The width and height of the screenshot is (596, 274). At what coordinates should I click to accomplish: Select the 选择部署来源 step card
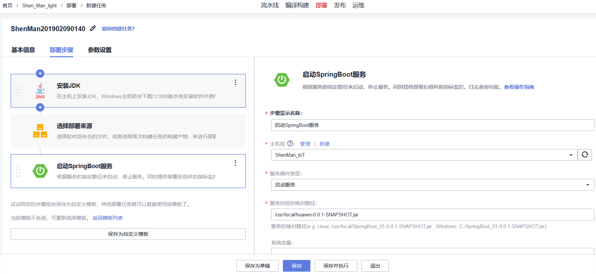tap(128, 131)
